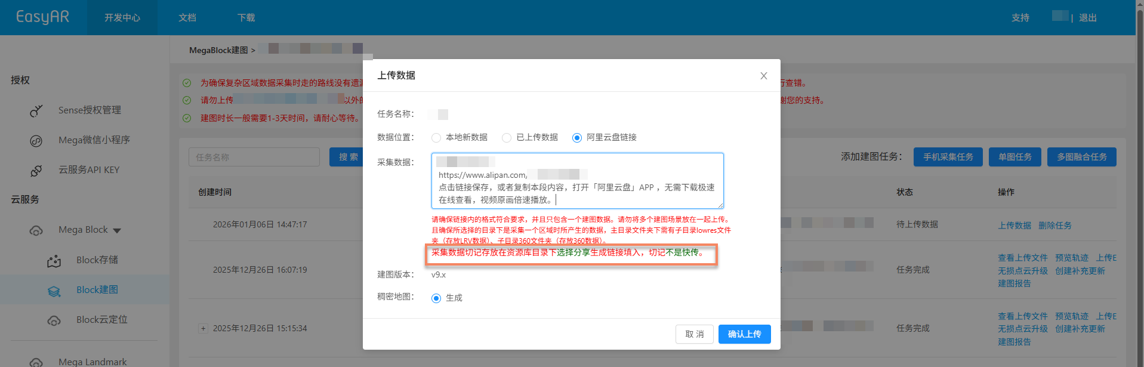
Task: Open Block建图 in the sidebar
Action: pyautogui.click(x=97, y=289)
